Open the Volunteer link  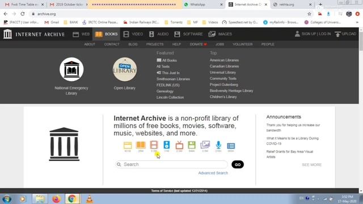[243, 44]
